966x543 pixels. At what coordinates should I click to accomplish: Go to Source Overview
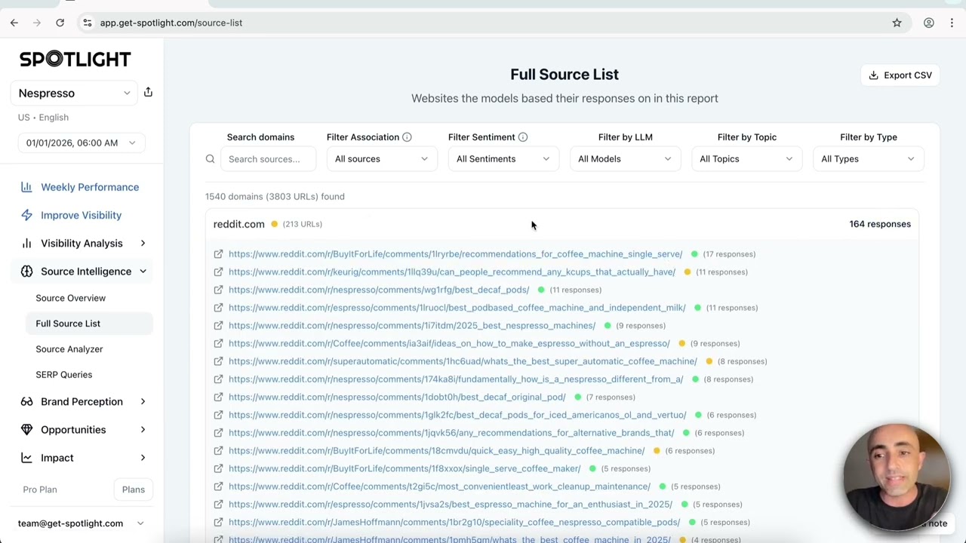pyautogui.click(x=71, y=298)
